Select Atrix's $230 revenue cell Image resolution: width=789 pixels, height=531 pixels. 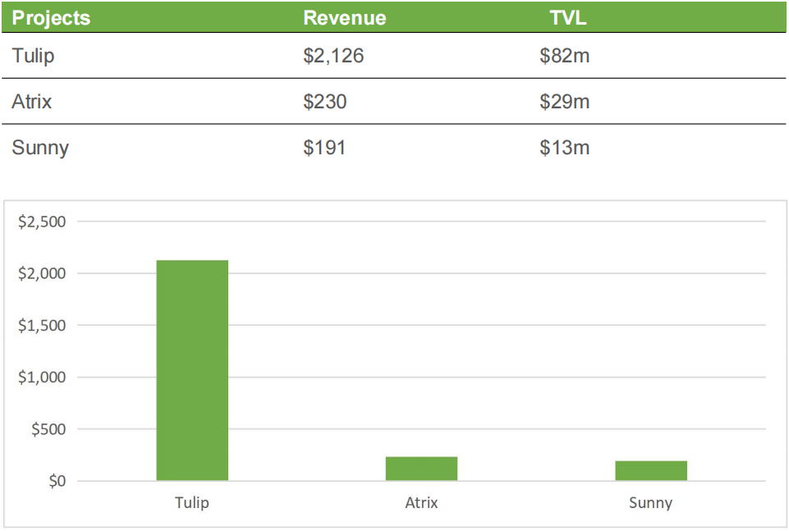click(x=325, y=102)
